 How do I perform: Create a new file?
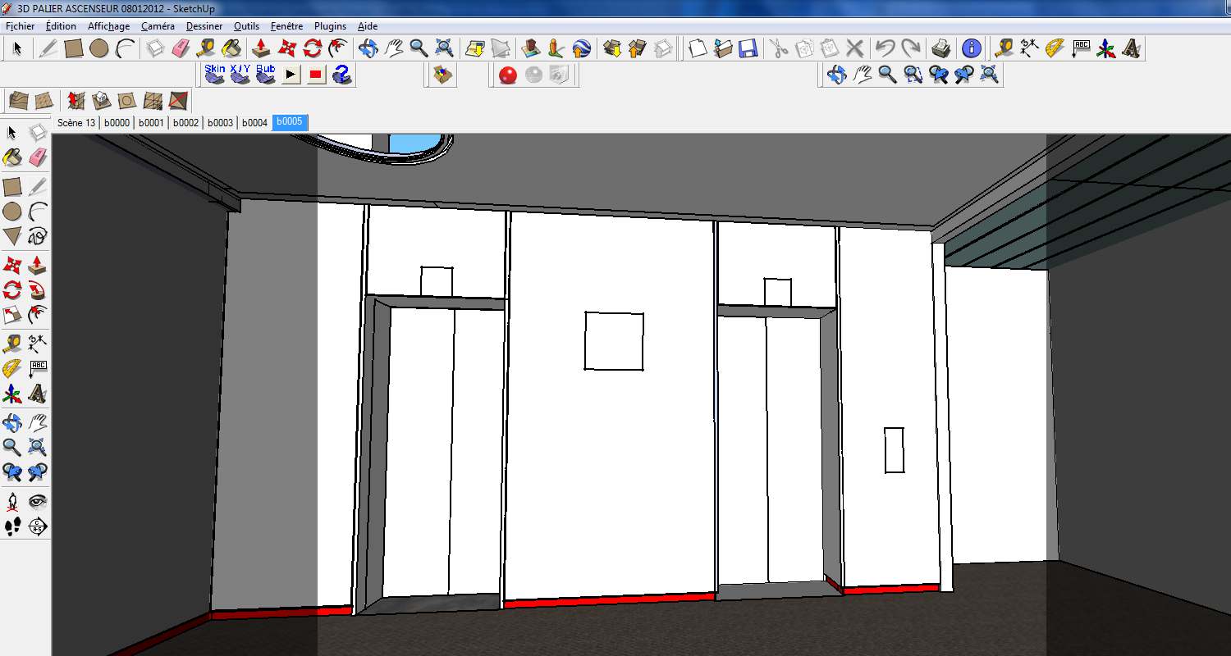coord(698,48)
